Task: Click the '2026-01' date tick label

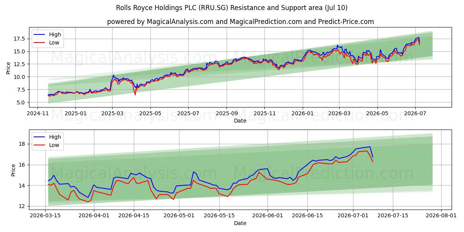Action: tap(302, 114)
